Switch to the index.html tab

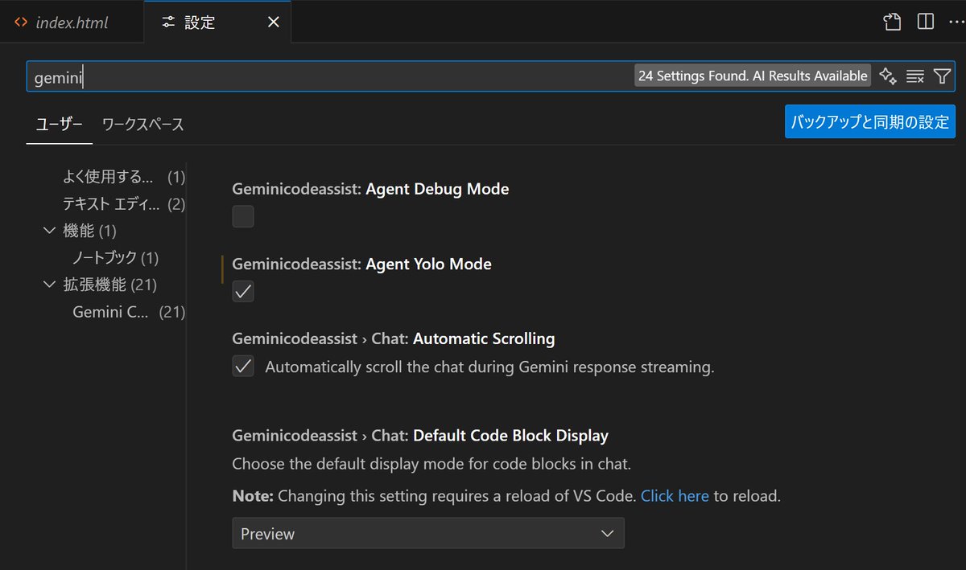point(71,22)
